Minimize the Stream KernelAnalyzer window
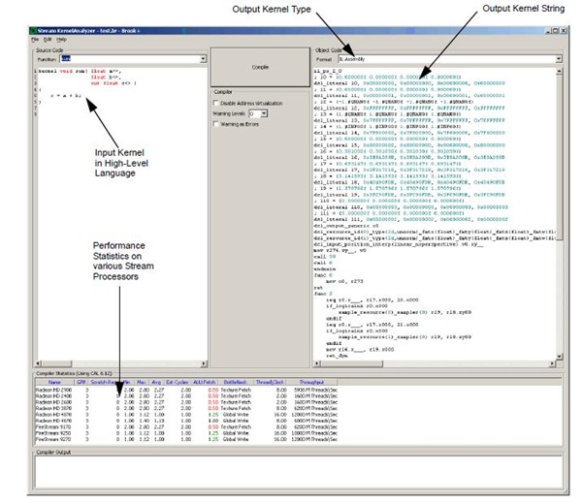The height and width of the screenshot is (503, 582). [548, 31]
